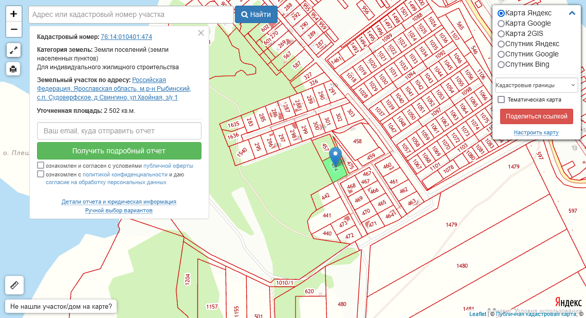
Task: Open политикой конфиденциальности link
Action: (125, 174)
